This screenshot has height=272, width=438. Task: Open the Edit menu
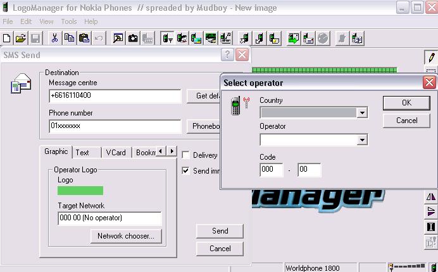(x=26, y=21)
